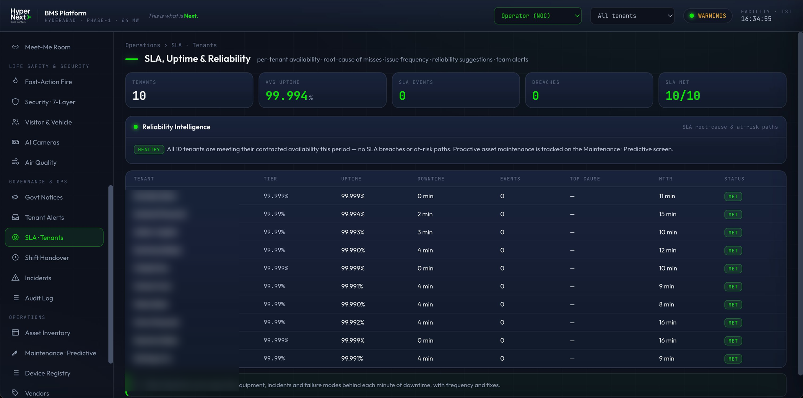Click the facility time 16:34:55
Image resolution: width=803 pixels, height=398 pixels.
[756, 19]
